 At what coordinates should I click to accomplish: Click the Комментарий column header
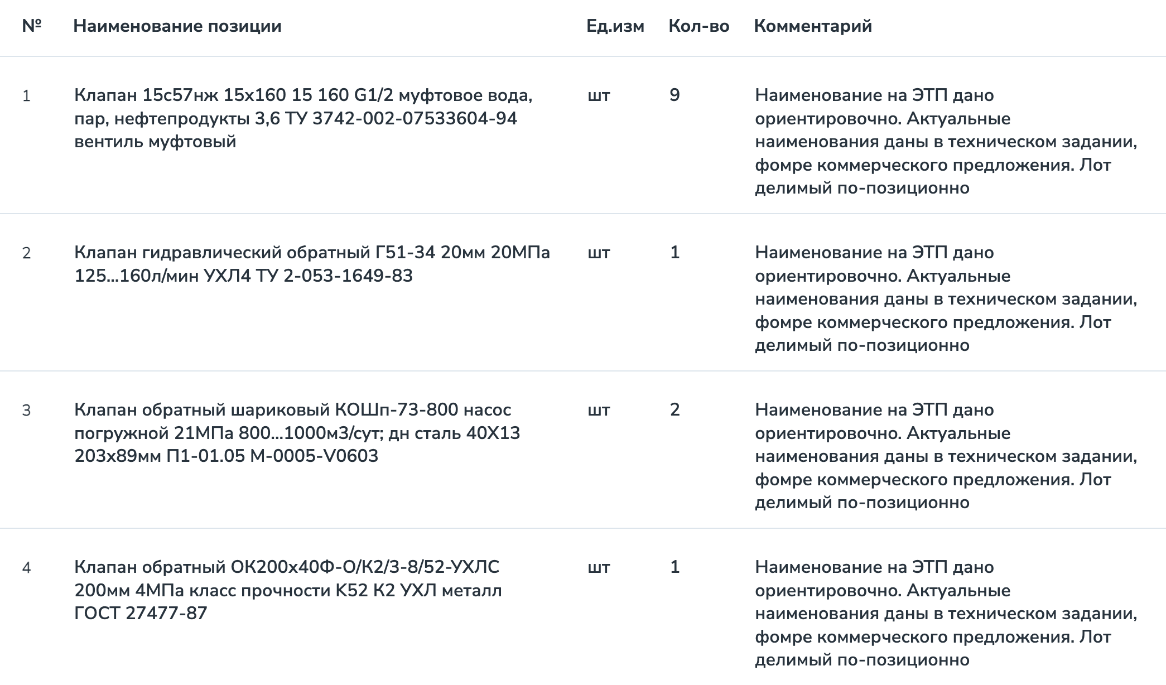click(x=813, y=26)
